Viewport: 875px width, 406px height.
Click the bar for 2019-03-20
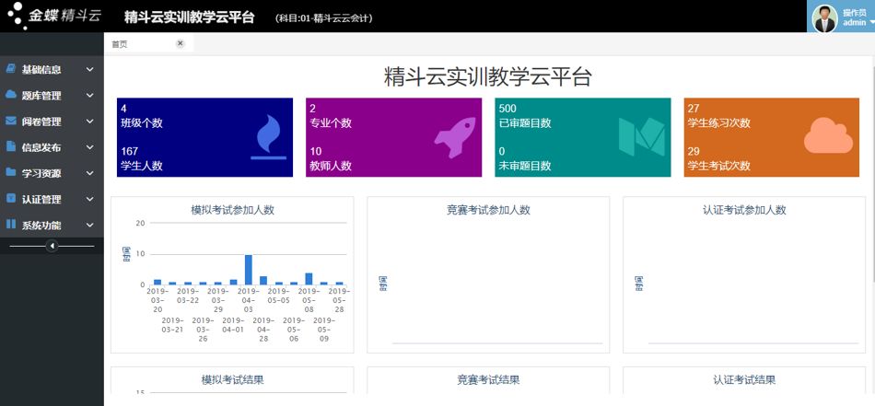coord(157,283)
